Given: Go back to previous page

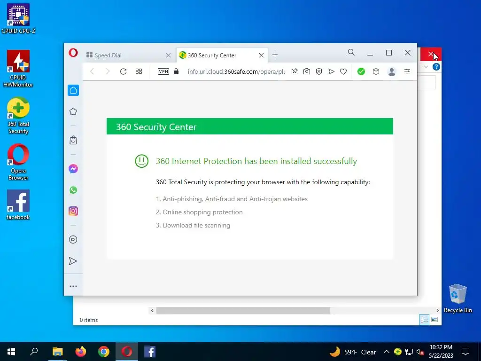Looking at the screenshot, I should (92, 71).
